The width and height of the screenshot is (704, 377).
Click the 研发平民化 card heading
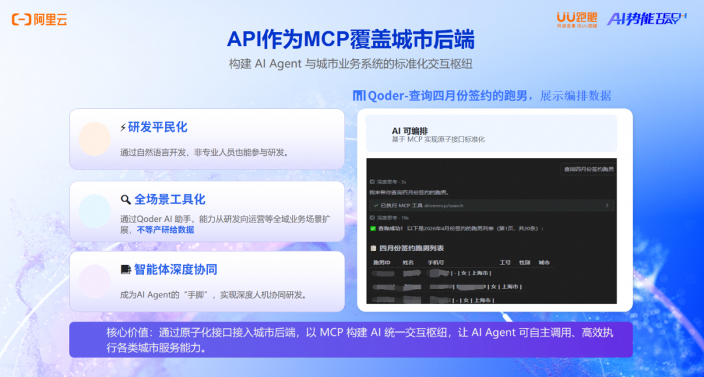(158, 128)
